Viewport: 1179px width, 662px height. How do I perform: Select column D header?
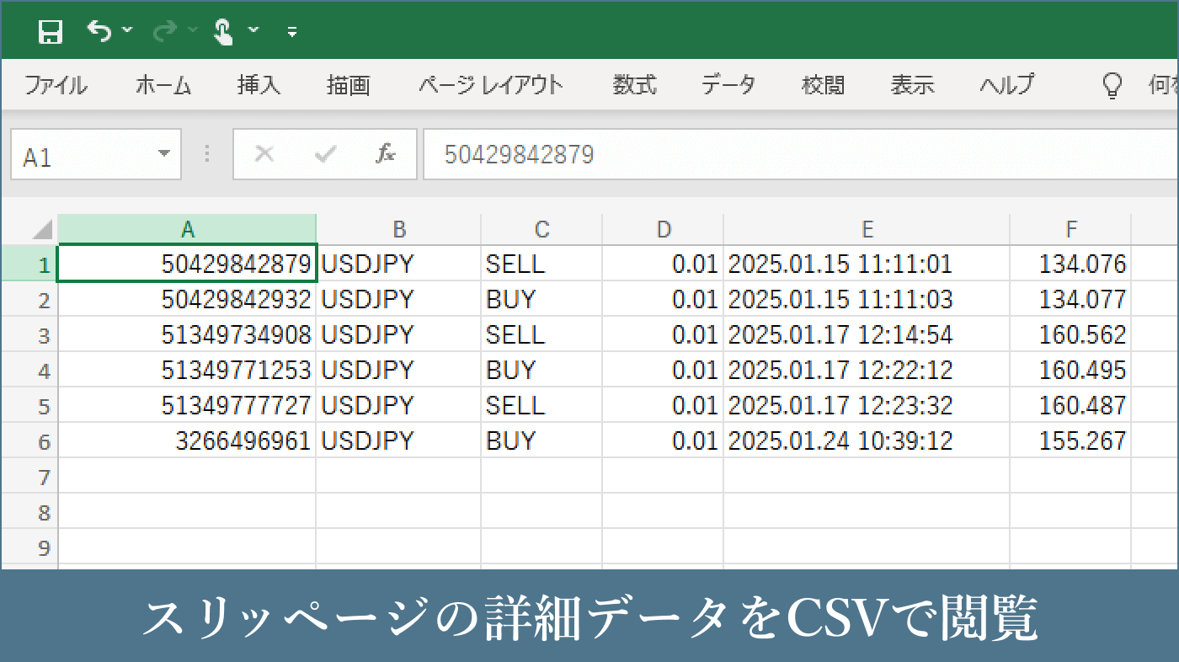click(663, 229)
